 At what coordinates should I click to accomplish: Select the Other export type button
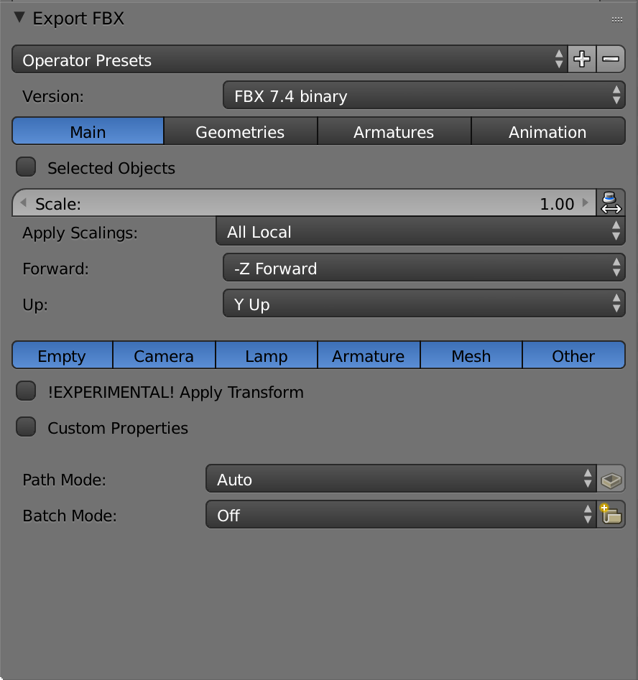573,355
